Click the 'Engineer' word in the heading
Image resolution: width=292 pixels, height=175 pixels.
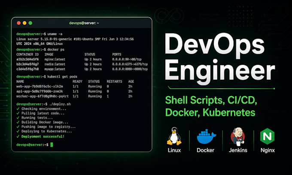tap(220, 72)
